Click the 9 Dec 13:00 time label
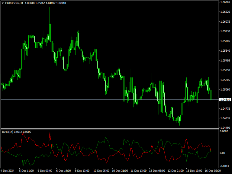 (82, 171)
